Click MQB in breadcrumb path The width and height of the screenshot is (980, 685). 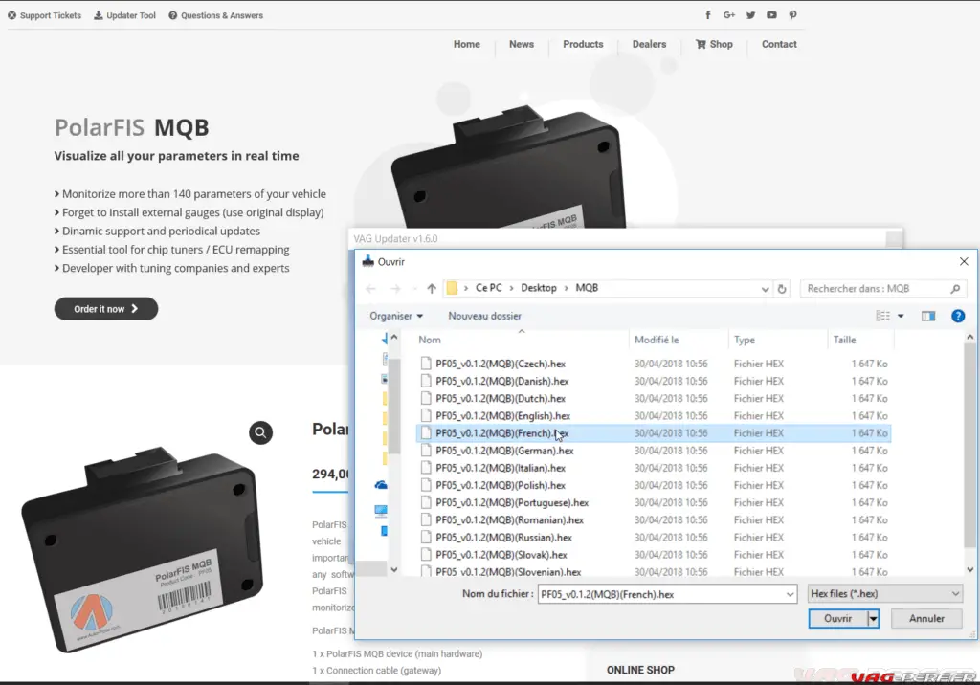(587, 288)
